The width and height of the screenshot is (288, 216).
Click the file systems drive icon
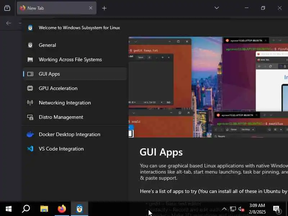coord(30,59)
